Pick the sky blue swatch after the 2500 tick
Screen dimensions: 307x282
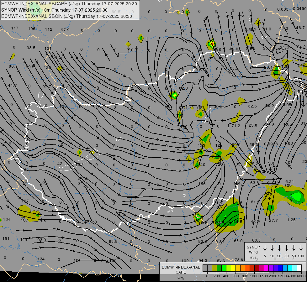[x=285, y=268]
